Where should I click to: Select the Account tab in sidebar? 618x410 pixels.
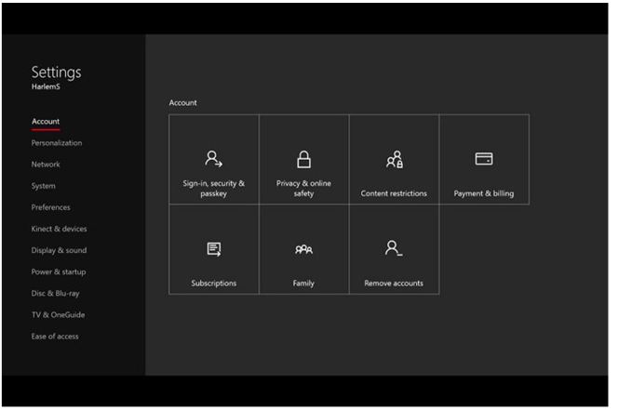pos(46,122)
